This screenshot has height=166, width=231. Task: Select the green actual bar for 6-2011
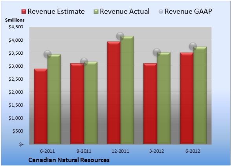tap(54, 99)
